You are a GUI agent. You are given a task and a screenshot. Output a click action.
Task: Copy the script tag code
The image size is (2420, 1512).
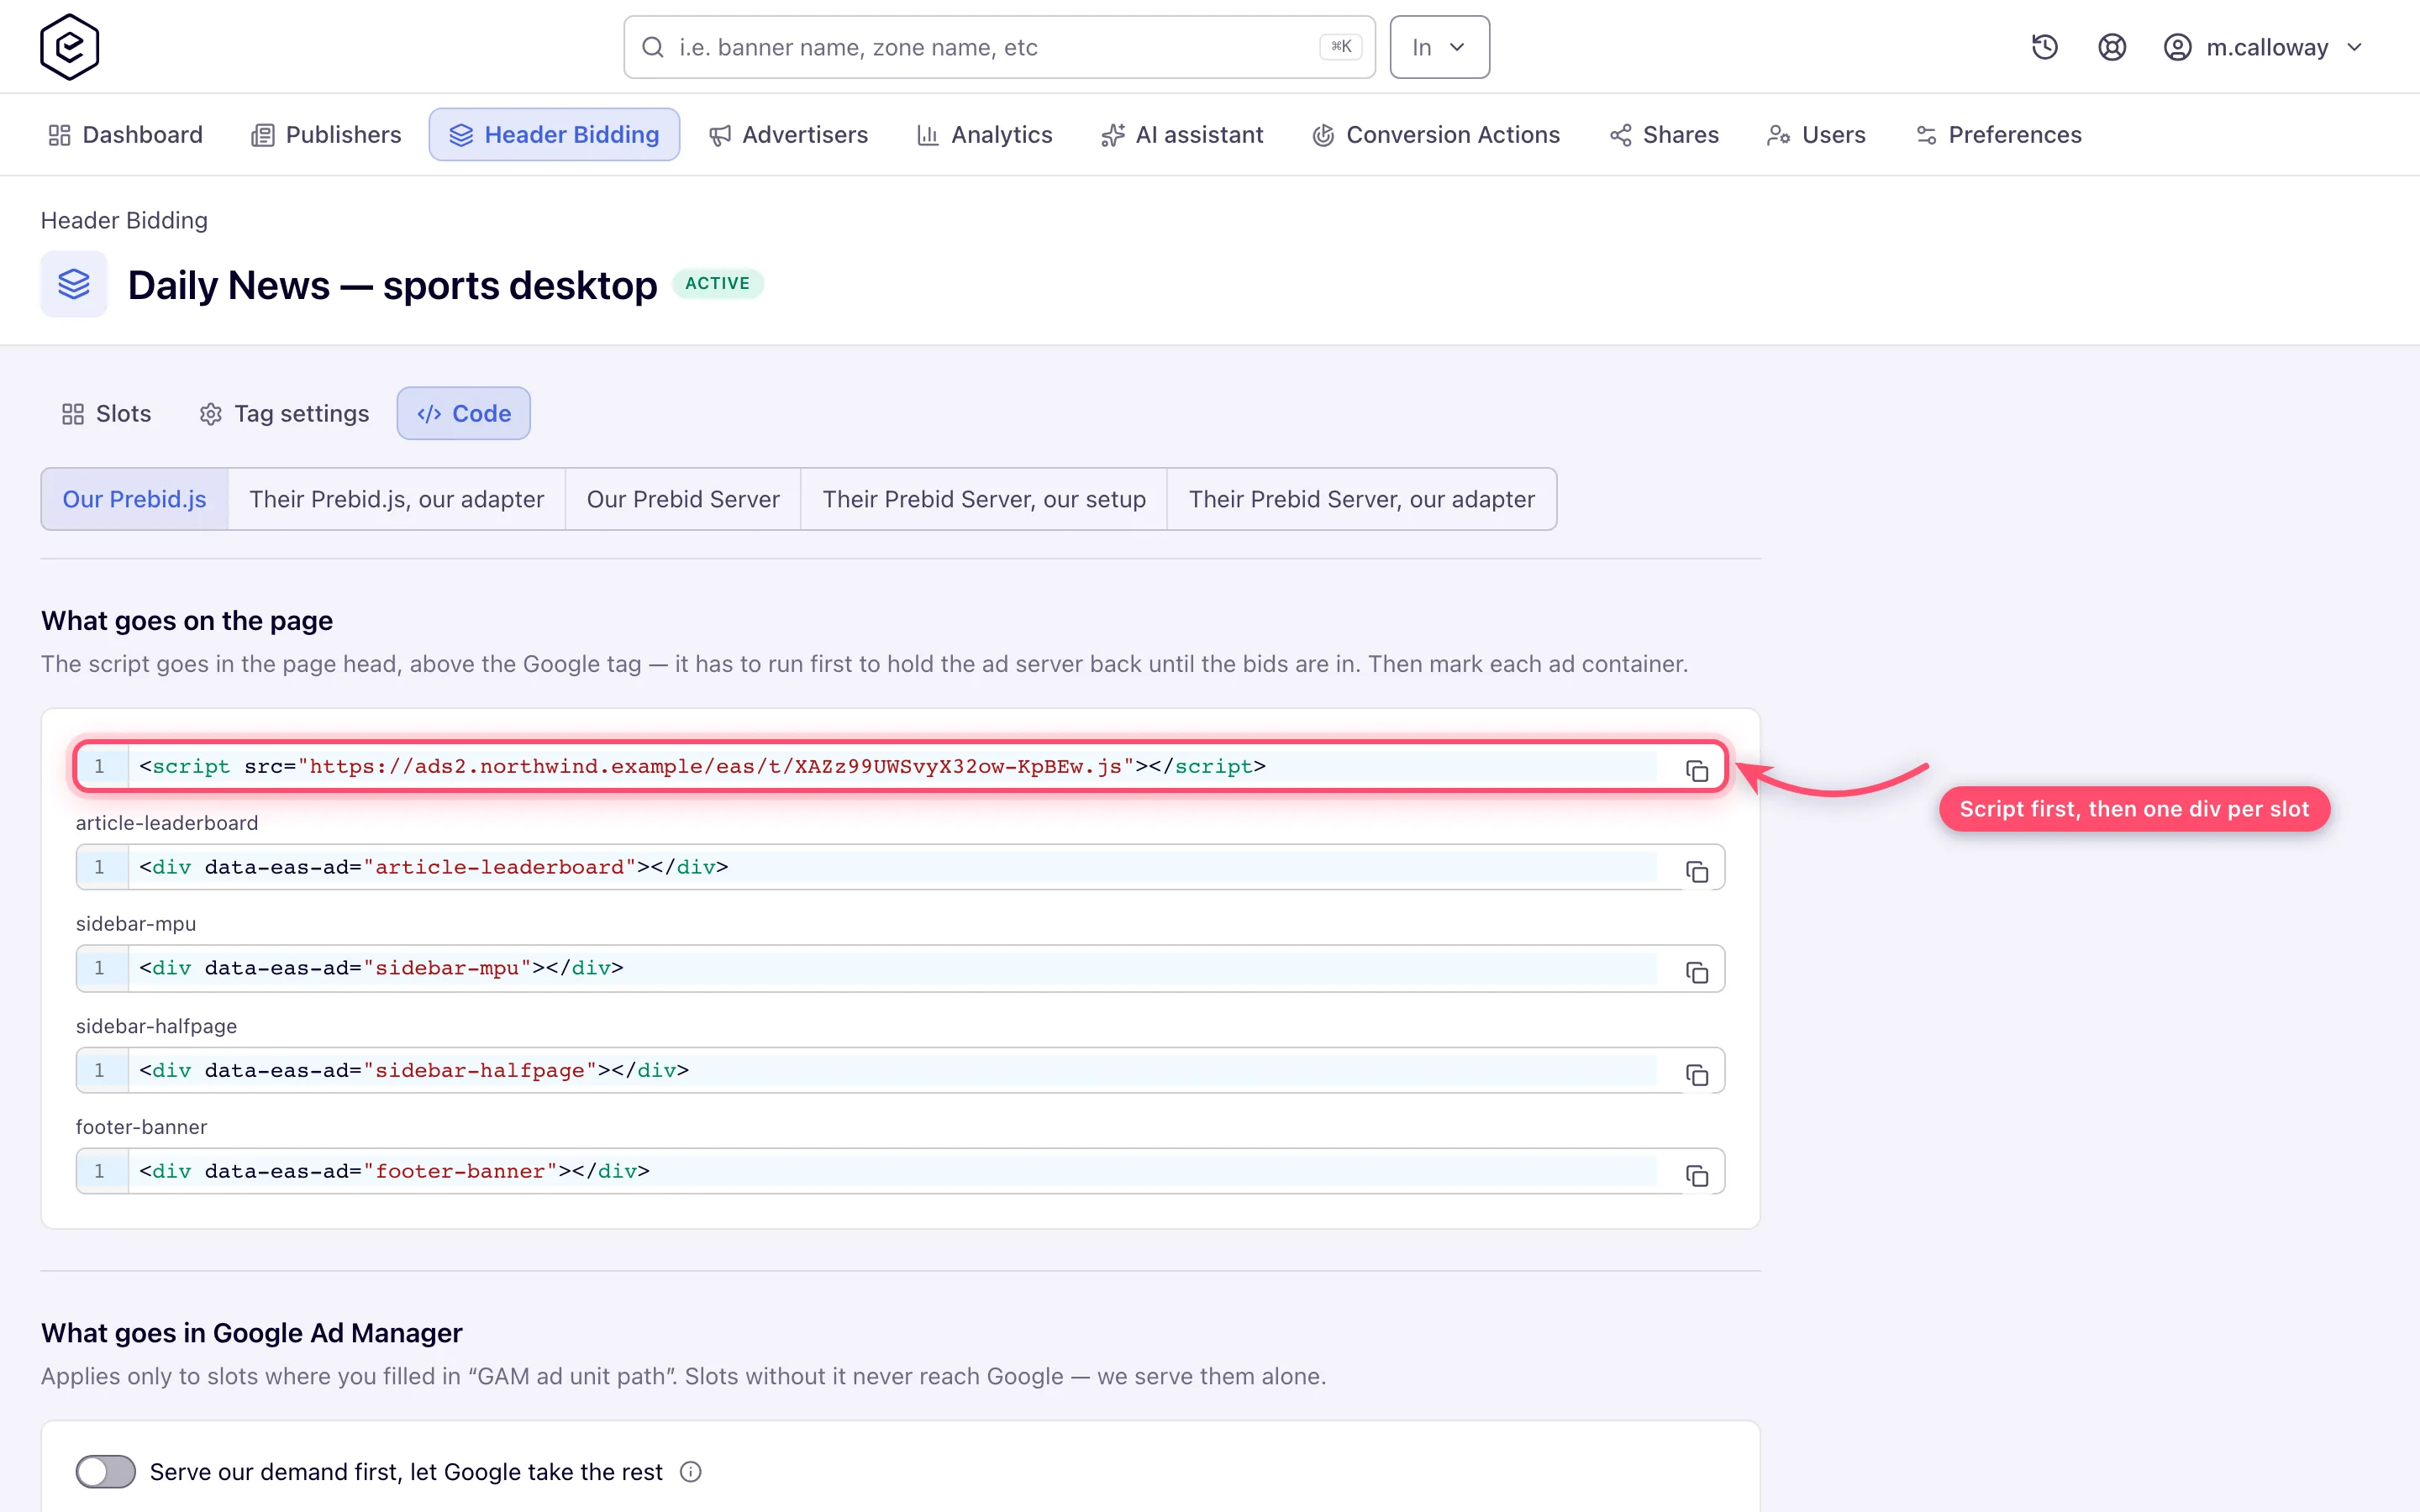pos(1696,770)
